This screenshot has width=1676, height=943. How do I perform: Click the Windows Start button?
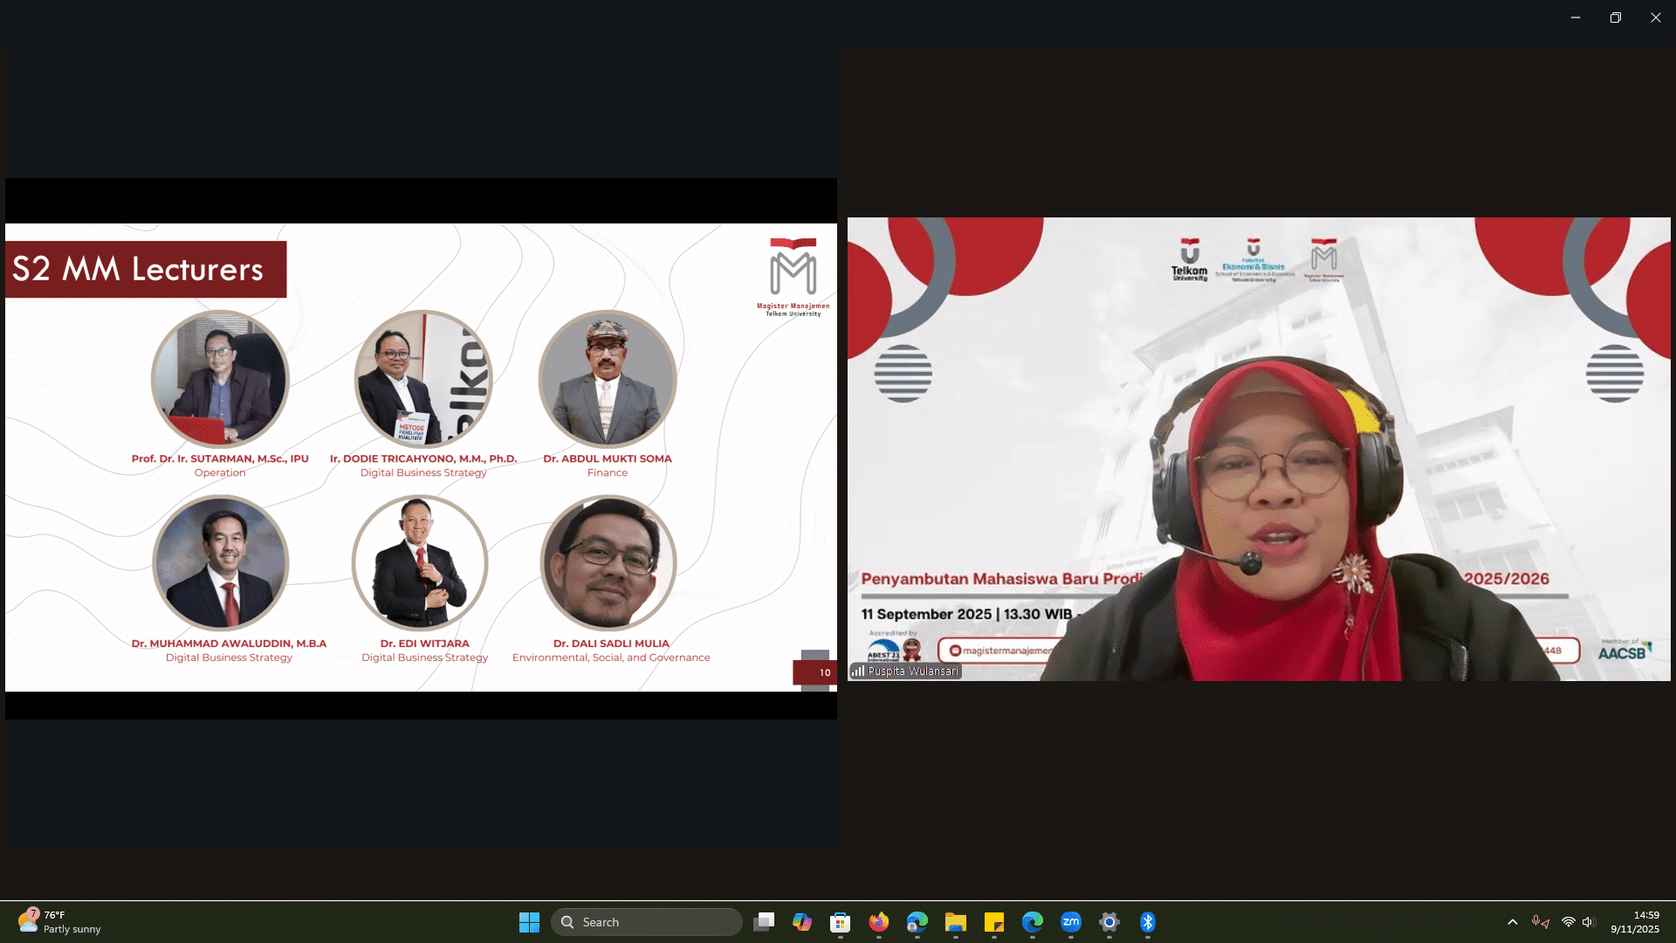pos(529,922)
